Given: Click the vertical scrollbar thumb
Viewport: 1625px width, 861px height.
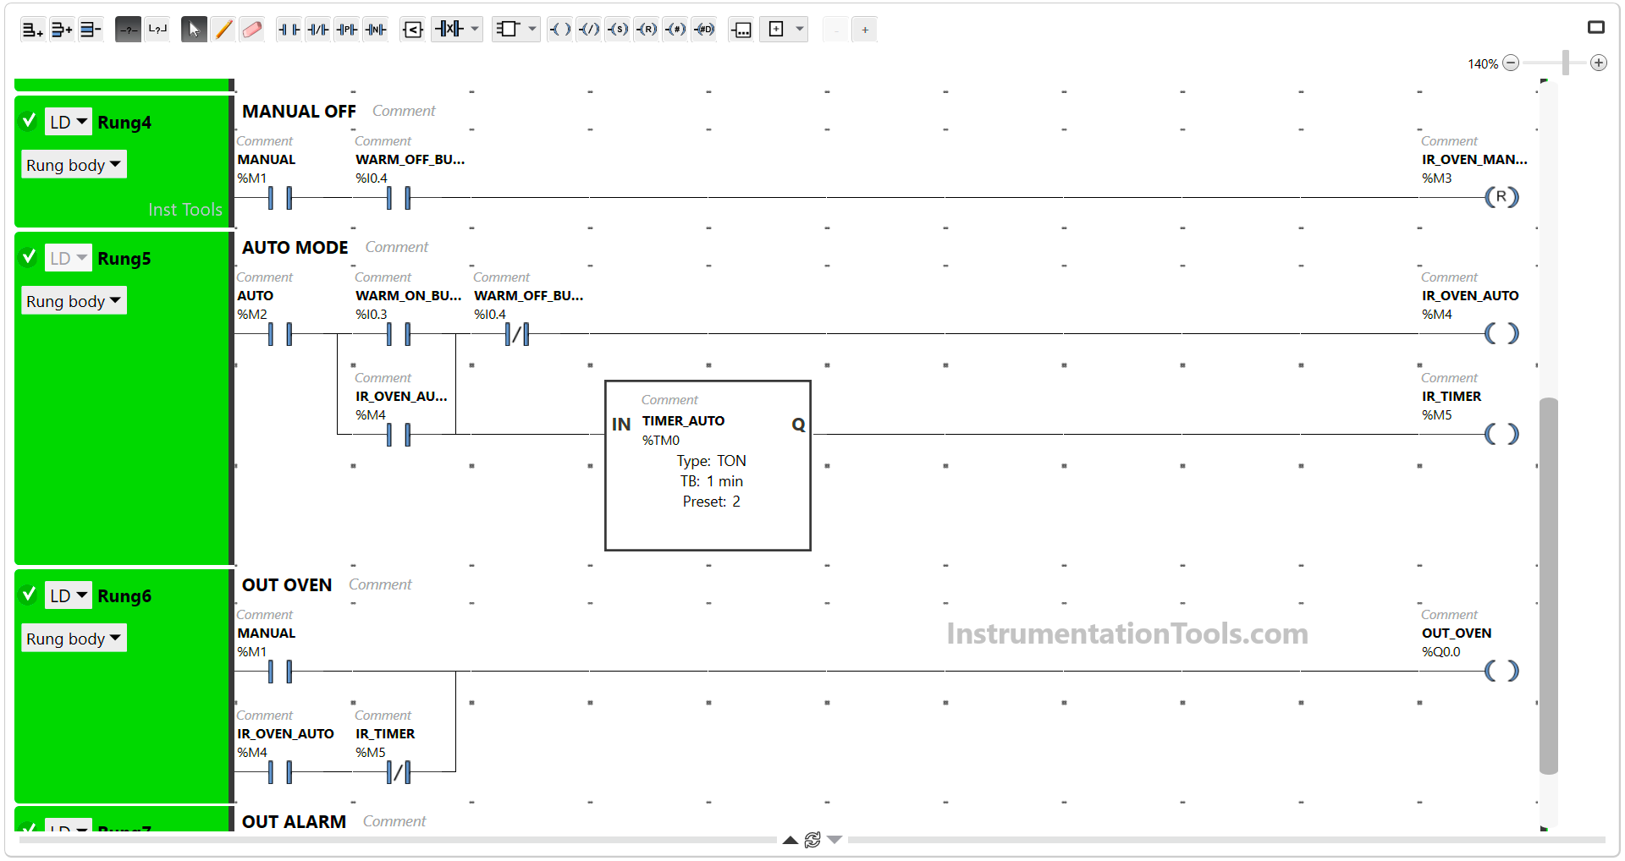Looking at the screenshot, I should (x=1549, y=585).
